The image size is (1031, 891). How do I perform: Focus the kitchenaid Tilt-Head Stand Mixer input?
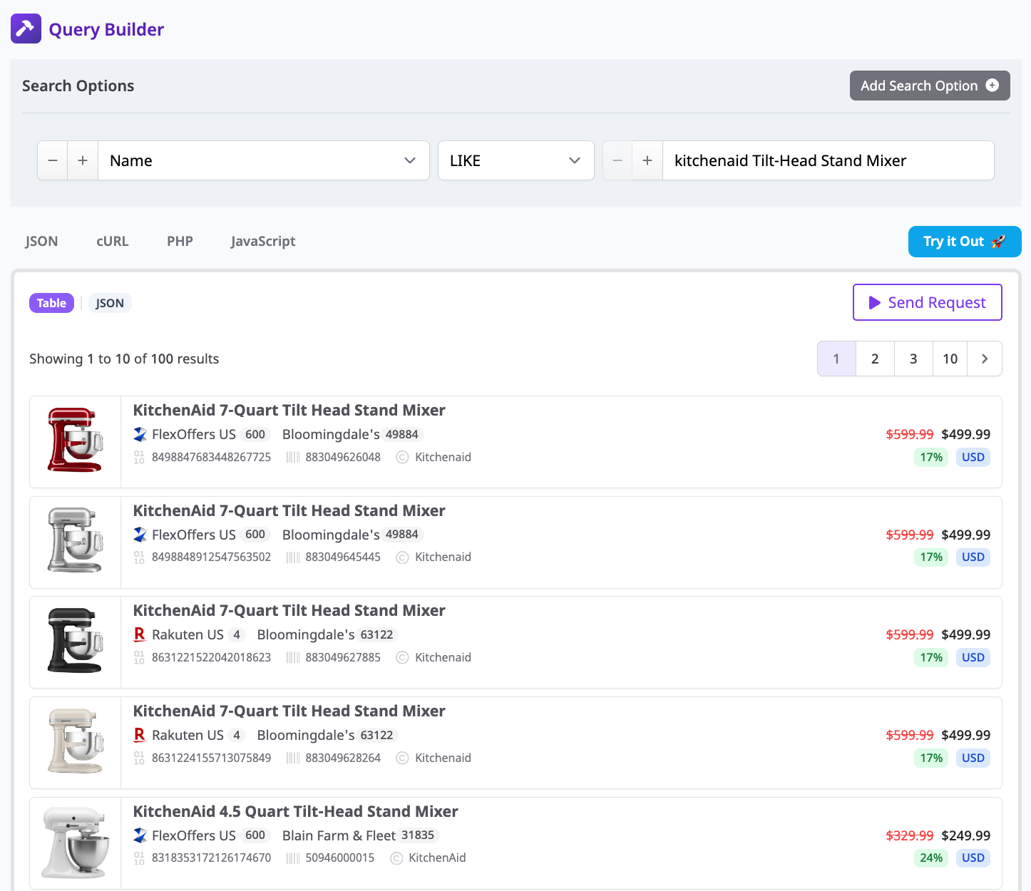829,160
